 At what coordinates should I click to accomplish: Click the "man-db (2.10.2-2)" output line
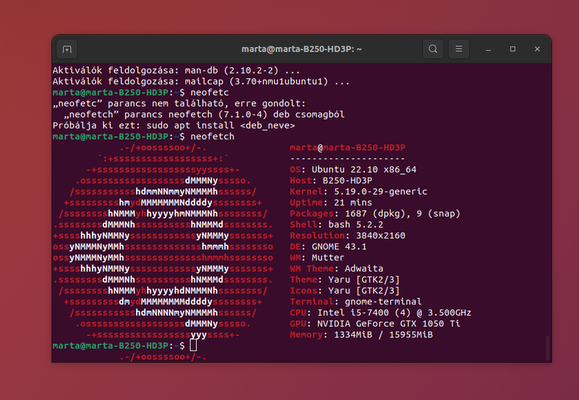click(176, 70)
